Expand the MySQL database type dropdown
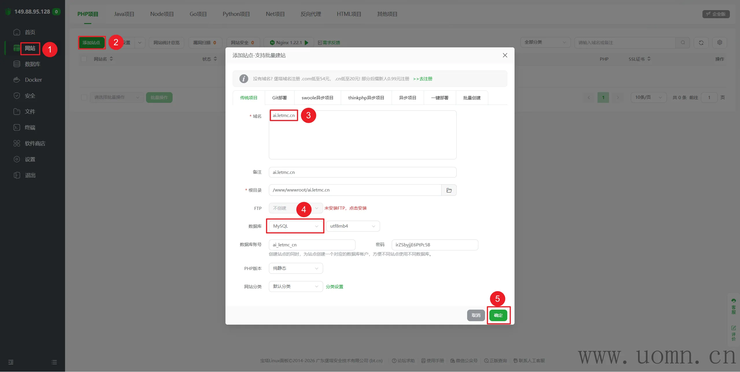Image resolution: width=740 pixels, height=372 pixels. 295,226
